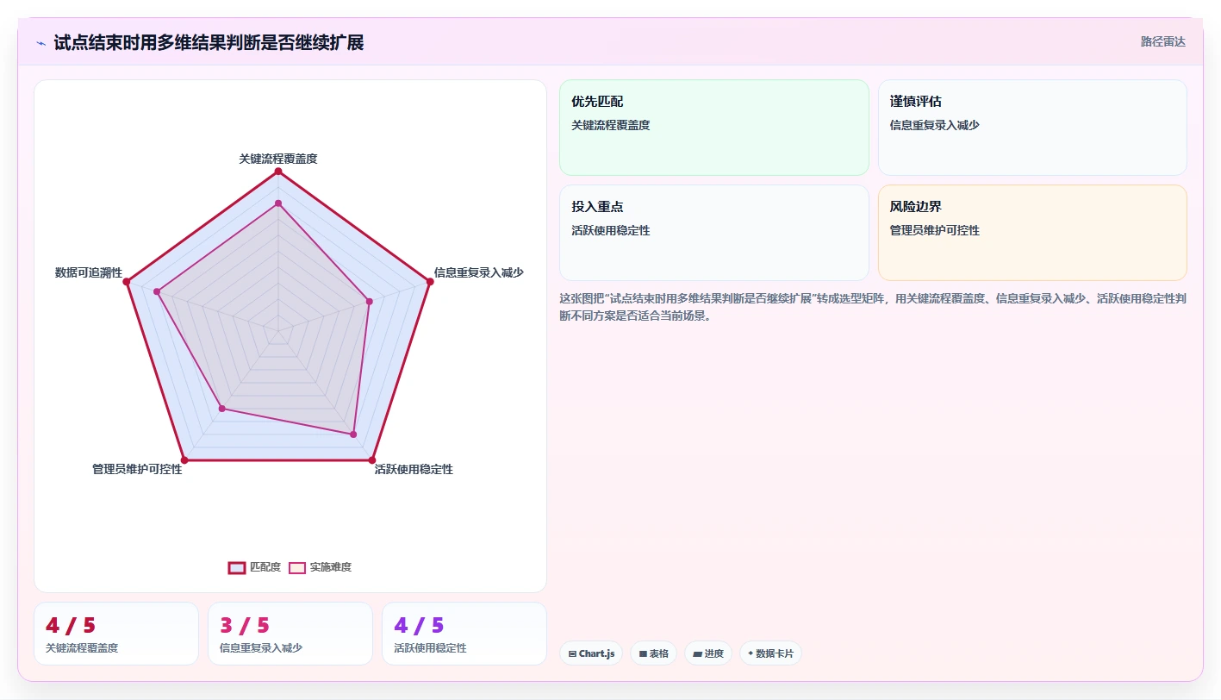Click the 关键流程覆盖度 radar axis label

click(278, 159)
